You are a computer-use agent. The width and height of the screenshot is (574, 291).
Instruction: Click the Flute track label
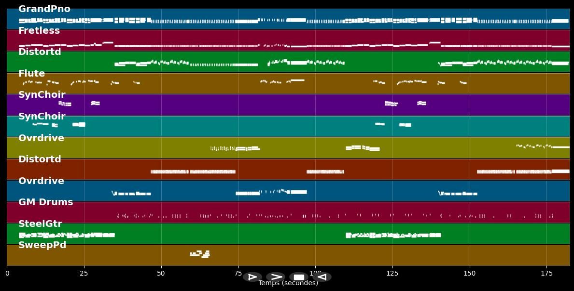(x=31, y=74)
